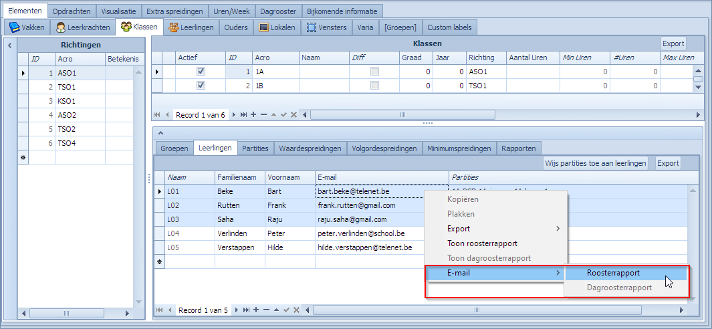
Task: Switch to the Custom labels tab
Action: (449, 27)
